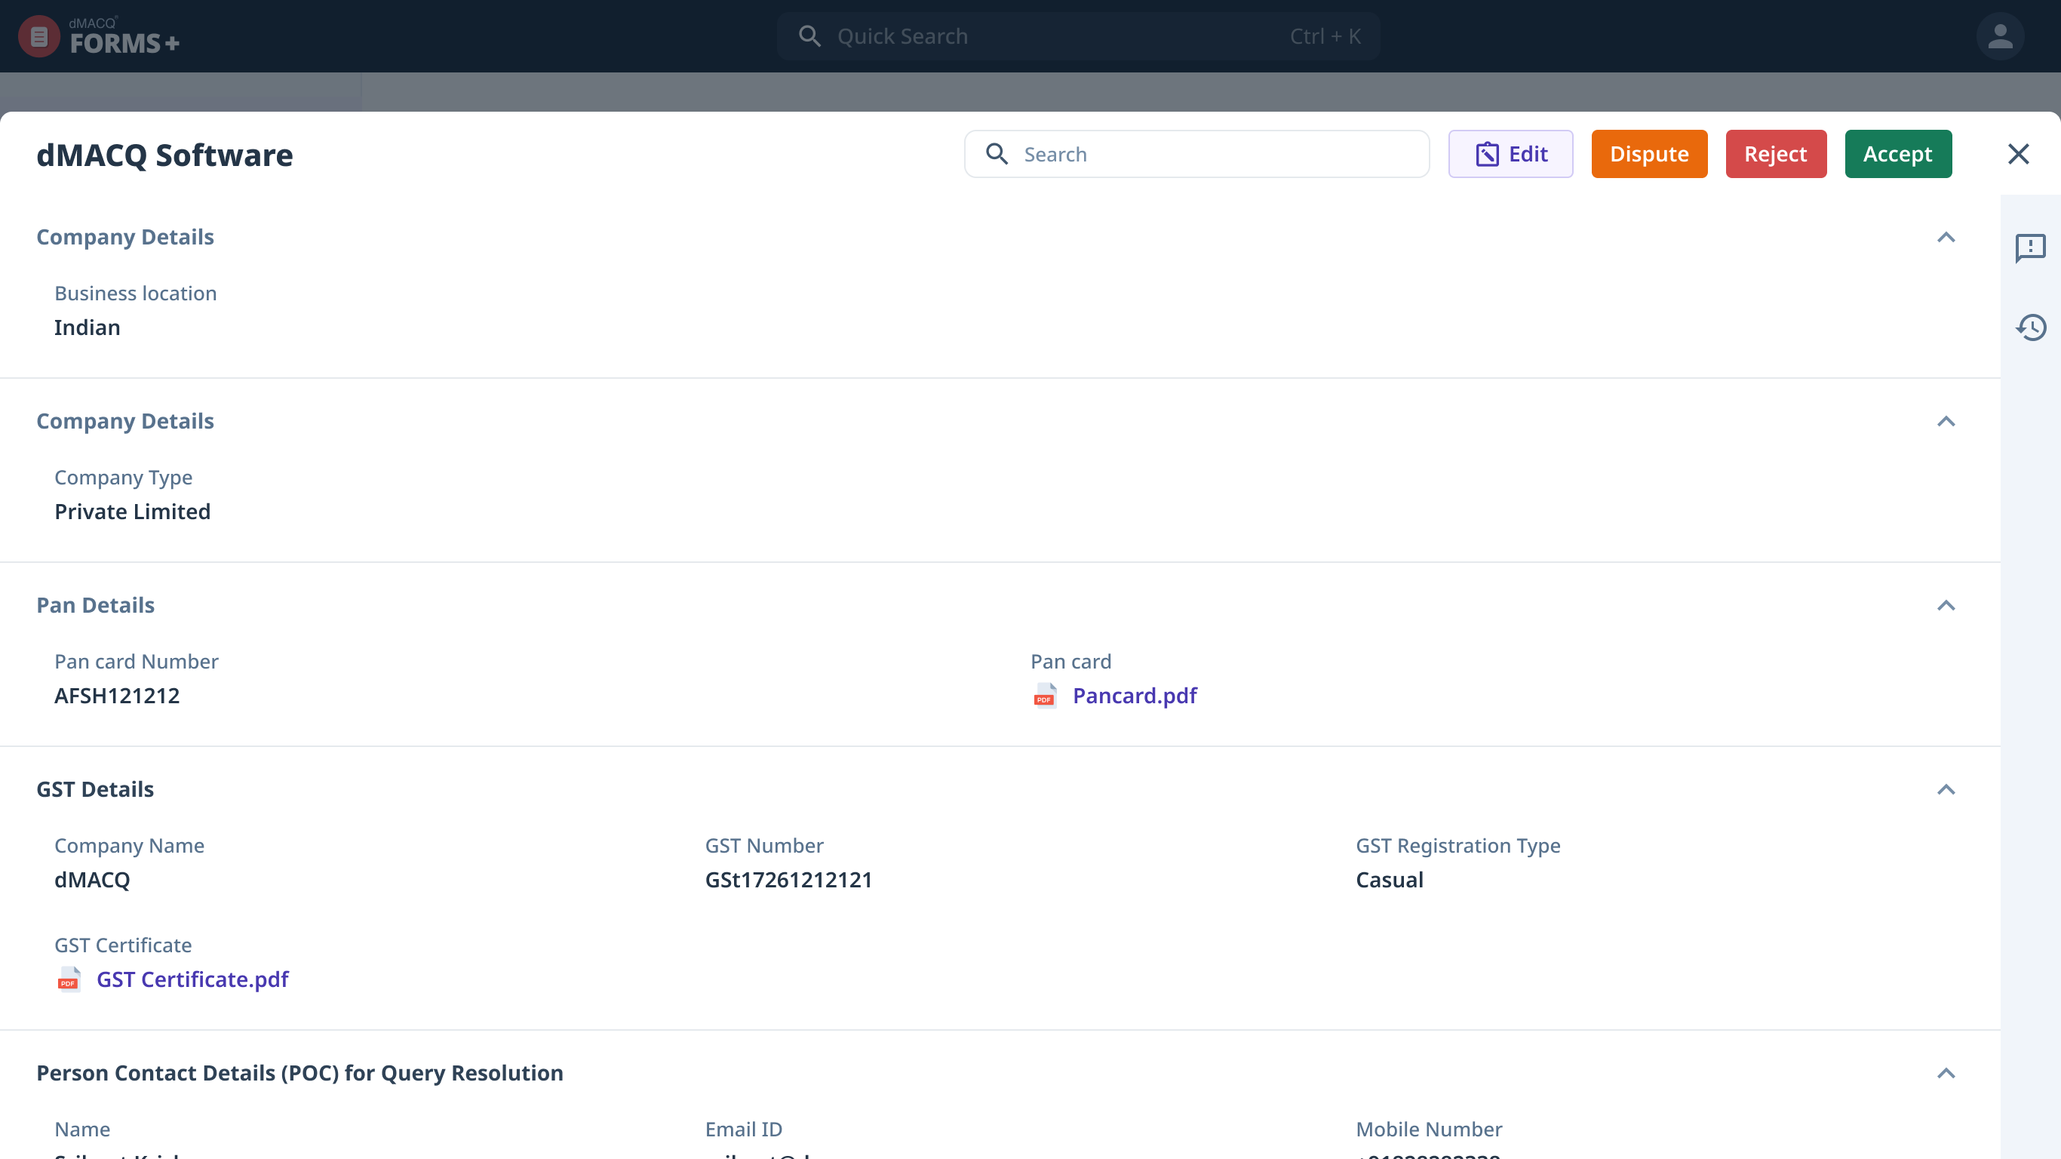The image size is (2061, 1159).
Task: Click the magnifier icon in form Search box
Action: 996,154
